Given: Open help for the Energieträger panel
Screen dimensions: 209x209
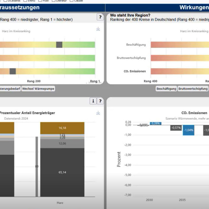Looking at the screenshot, I should point(100,101).
